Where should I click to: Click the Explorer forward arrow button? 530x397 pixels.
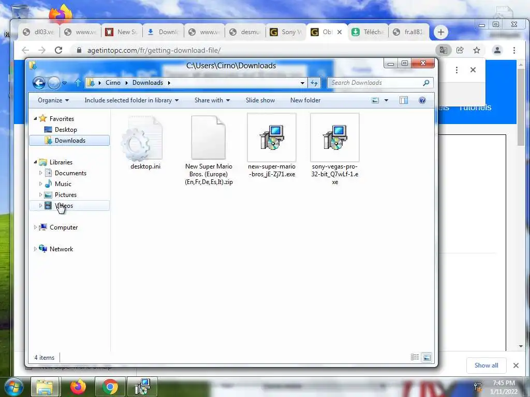pos(54,83)
